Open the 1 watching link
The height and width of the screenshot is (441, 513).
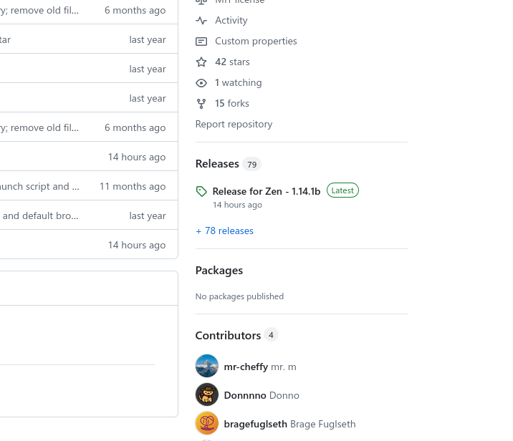pyautogui.click(x=238, y=83)
